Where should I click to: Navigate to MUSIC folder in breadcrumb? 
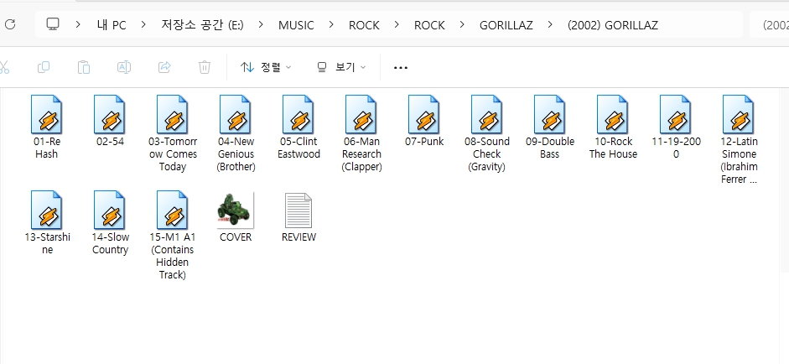coord(296,25)
